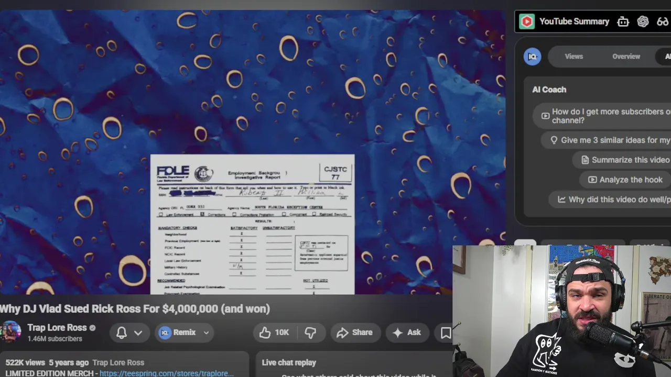Open the Views tab
Screen dimensions: 671x377
573,57
